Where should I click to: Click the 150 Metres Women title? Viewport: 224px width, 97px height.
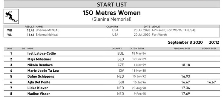tap(112, 13)
